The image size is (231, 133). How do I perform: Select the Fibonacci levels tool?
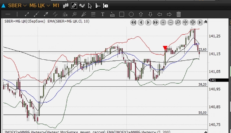(93, 14)
